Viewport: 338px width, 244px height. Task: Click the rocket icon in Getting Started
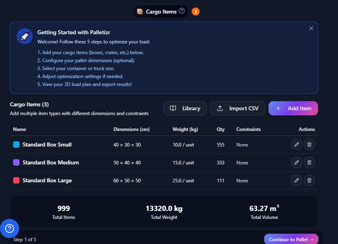click(x=25, y=36)
